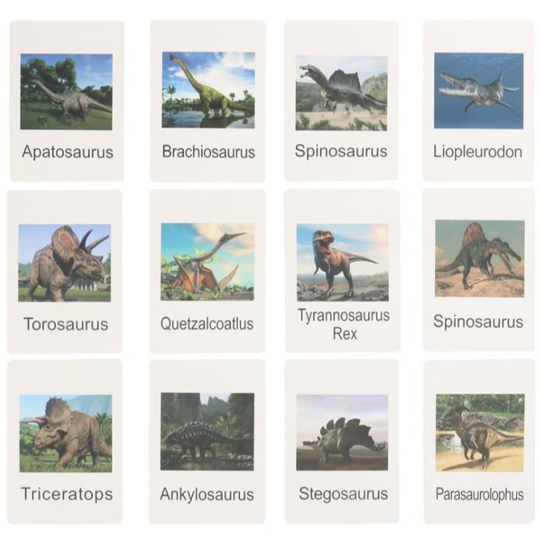Click the Liopleurodon name label
Image resolution: width=540 pixels, height=540 pixels.
pos(478,152)
